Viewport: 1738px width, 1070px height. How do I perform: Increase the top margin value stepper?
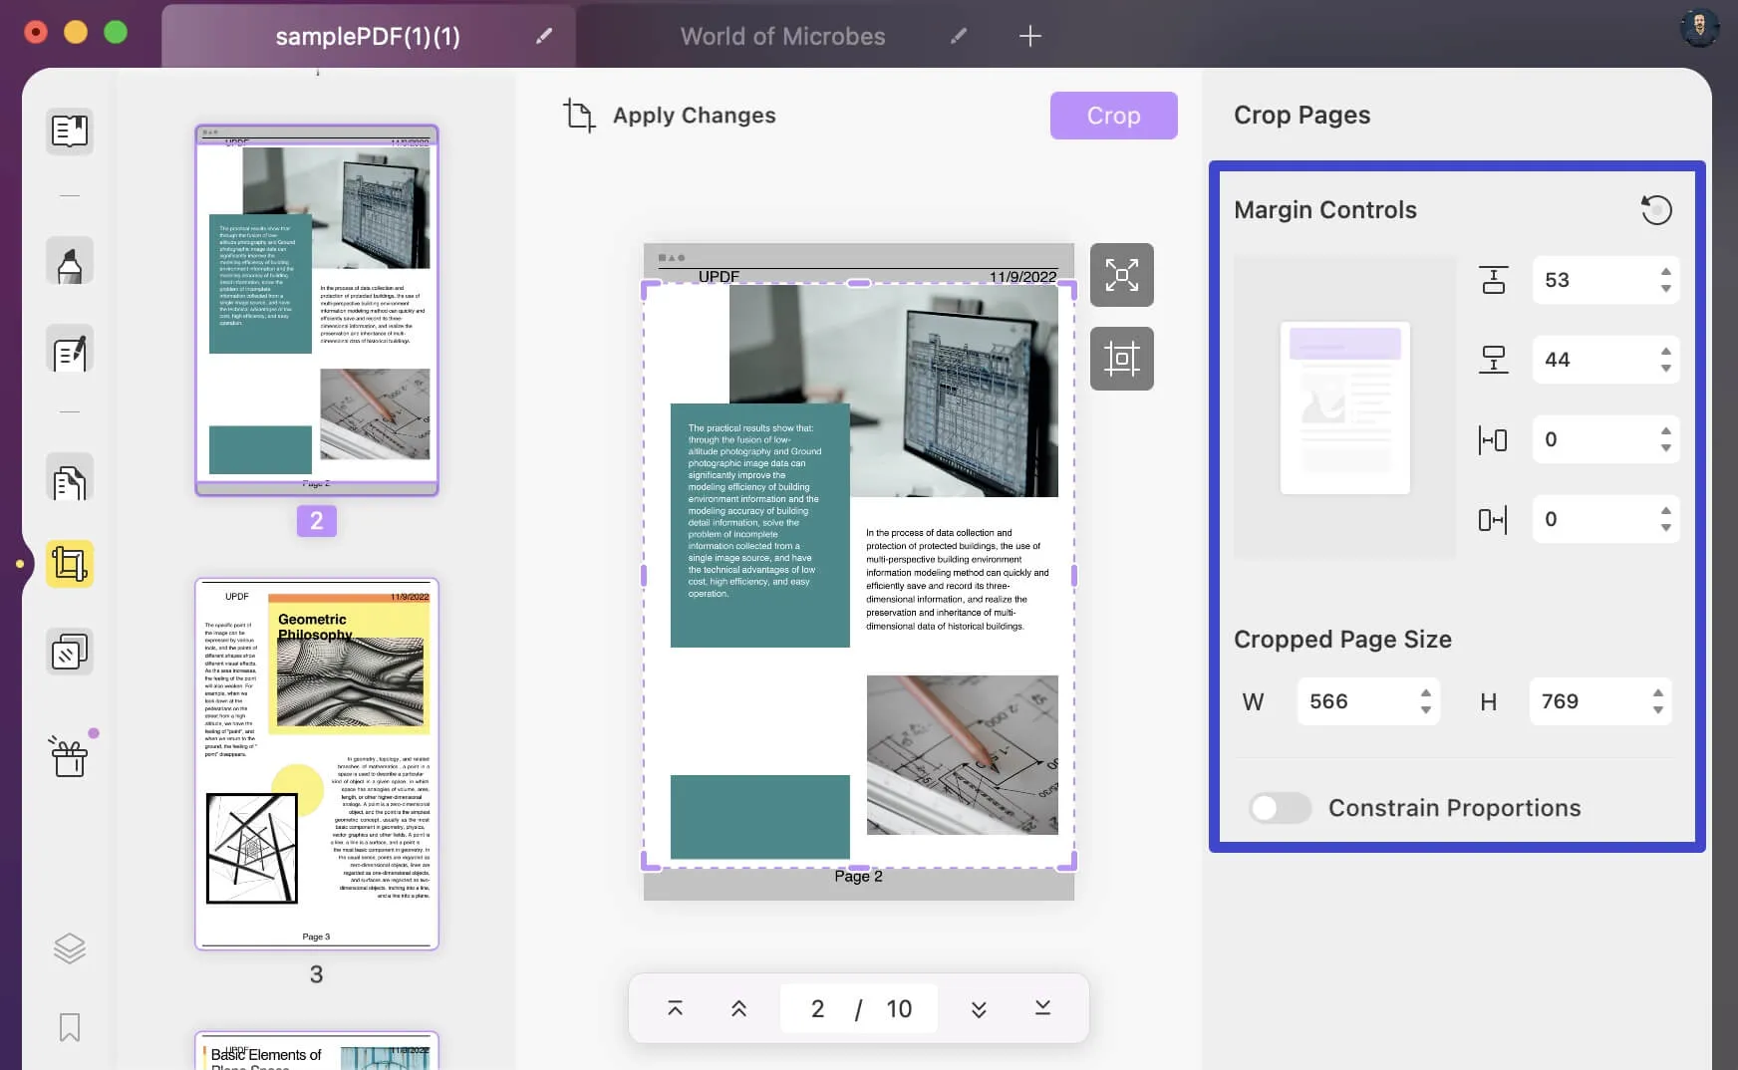[1663, 273]
